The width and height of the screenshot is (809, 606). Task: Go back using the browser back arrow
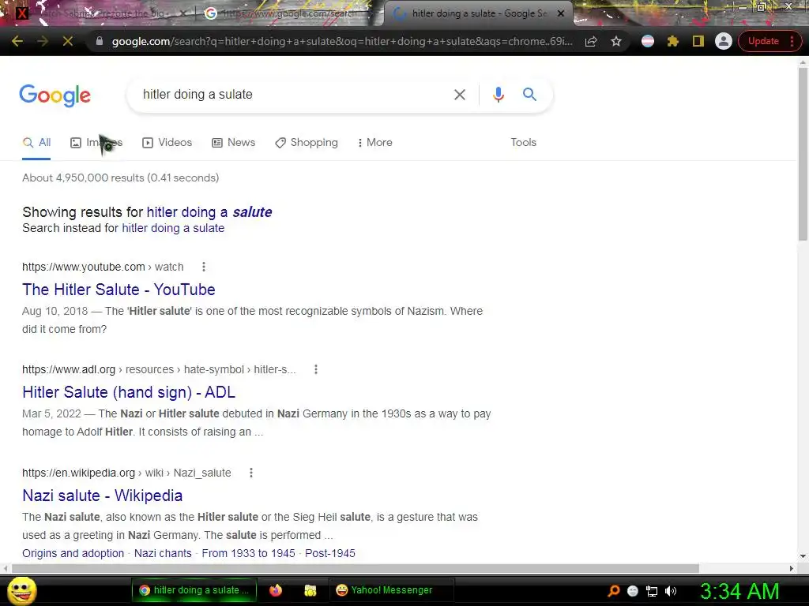pos(17,41)
